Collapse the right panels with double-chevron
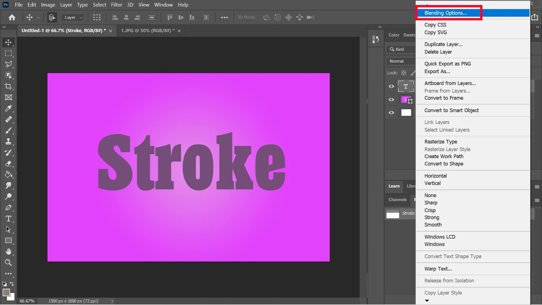542x305 pixels. (x=538, y=27)
